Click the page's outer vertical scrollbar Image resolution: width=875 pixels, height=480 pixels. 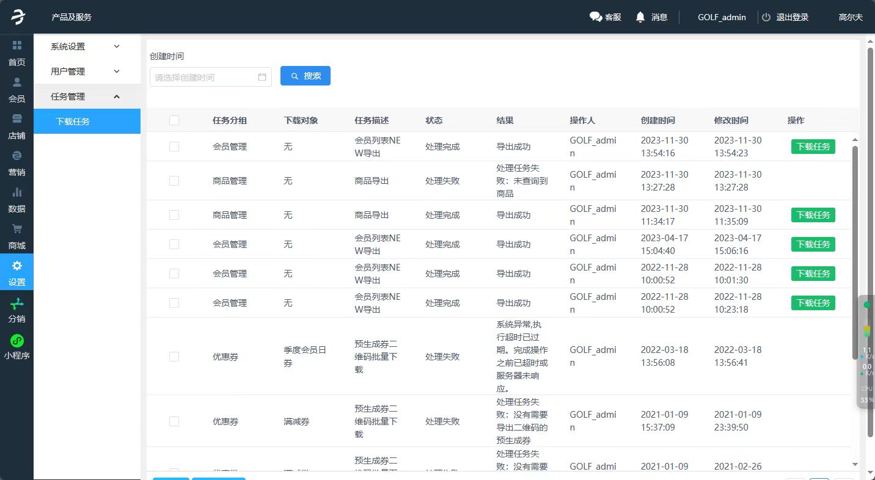tap(870, 241)
